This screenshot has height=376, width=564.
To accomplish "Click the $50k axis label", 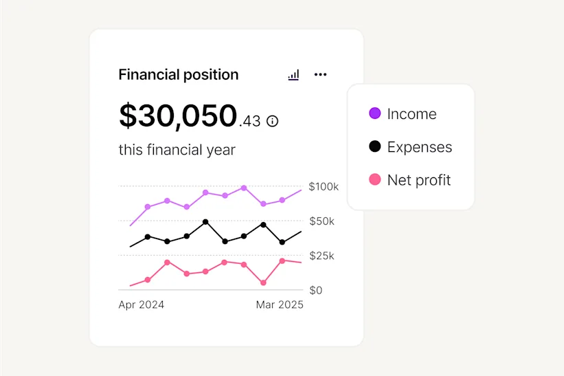I will tap(322, 221).
